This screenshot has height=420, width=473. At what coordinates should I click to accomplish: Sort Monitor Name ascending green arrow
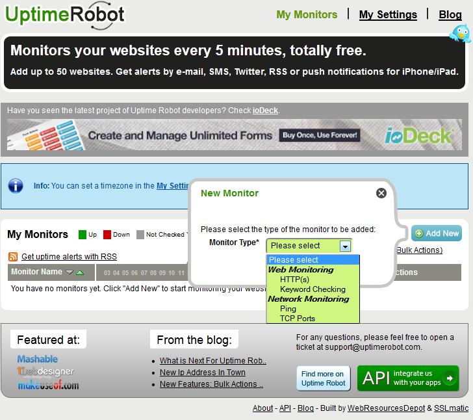coord(80,272)
